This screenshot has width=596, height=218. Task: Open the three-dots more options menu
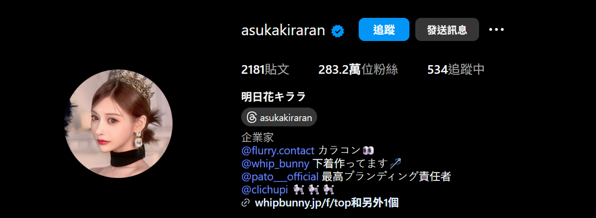tap(496, 30)
